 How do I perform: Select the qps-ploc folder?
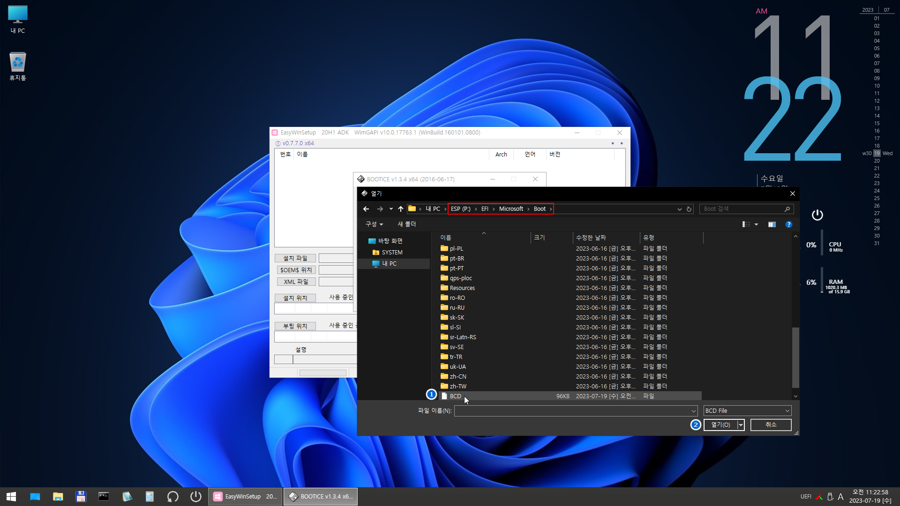tap(570, 278)
